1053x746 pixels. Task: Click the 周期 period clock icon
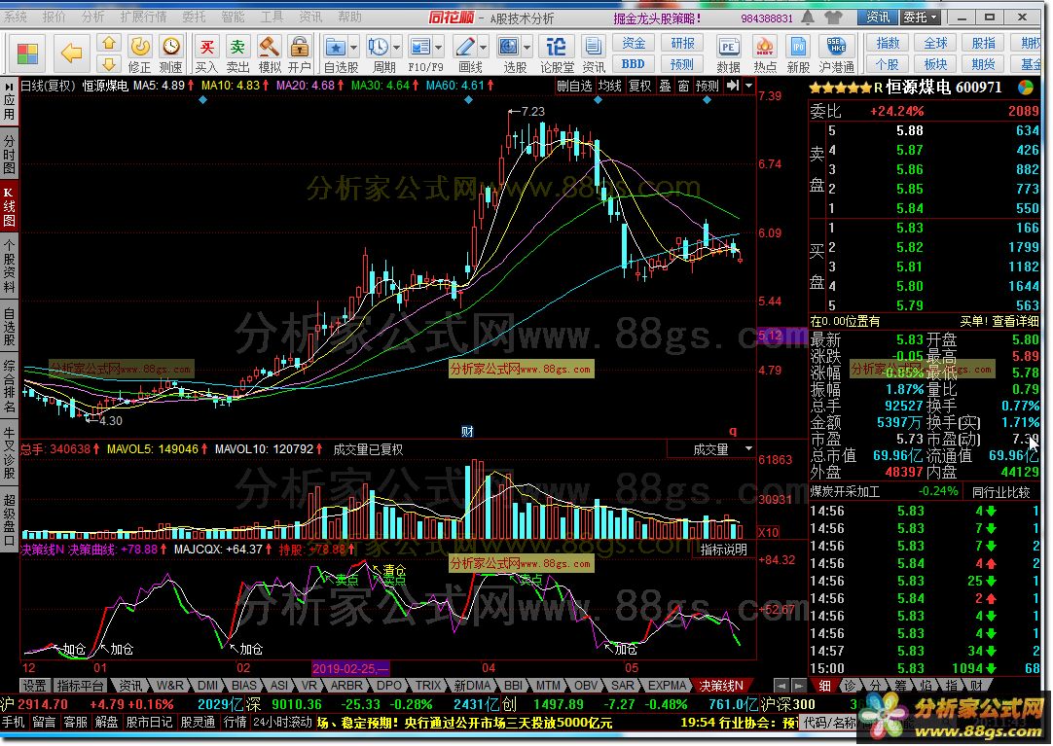click(x=378, y=47)
